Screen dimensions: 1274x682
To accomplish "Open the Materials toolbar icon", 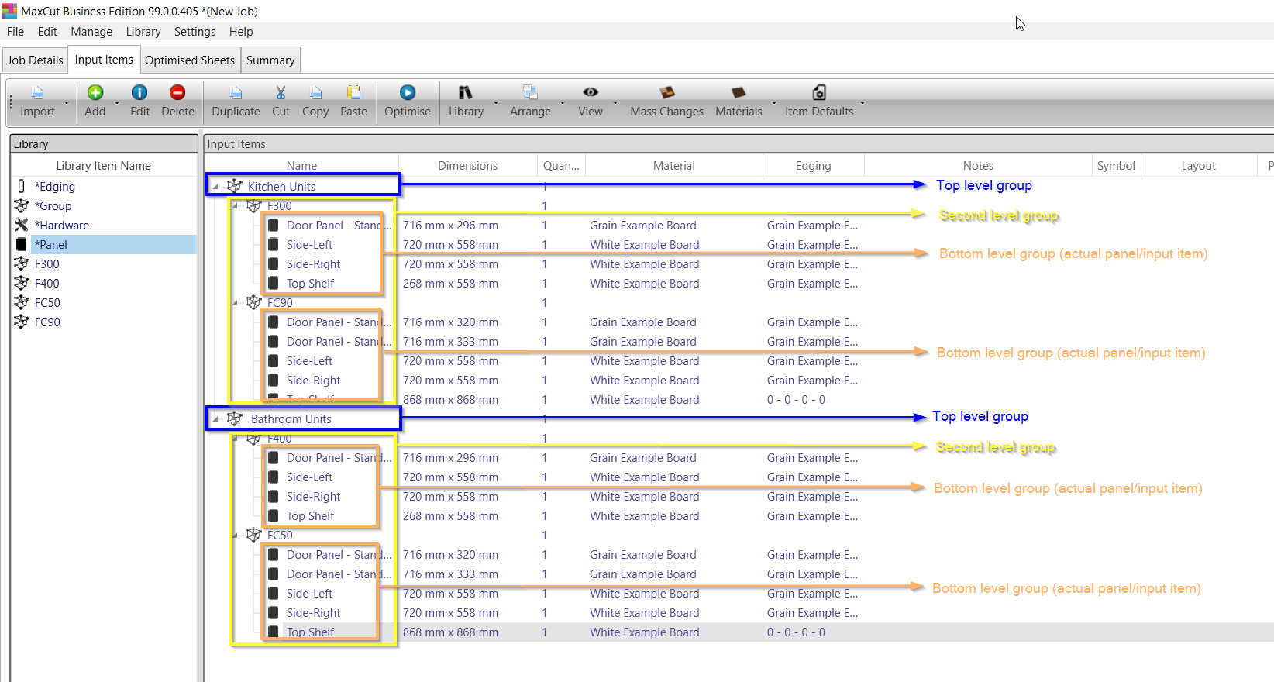I will [x=739, y=93].
